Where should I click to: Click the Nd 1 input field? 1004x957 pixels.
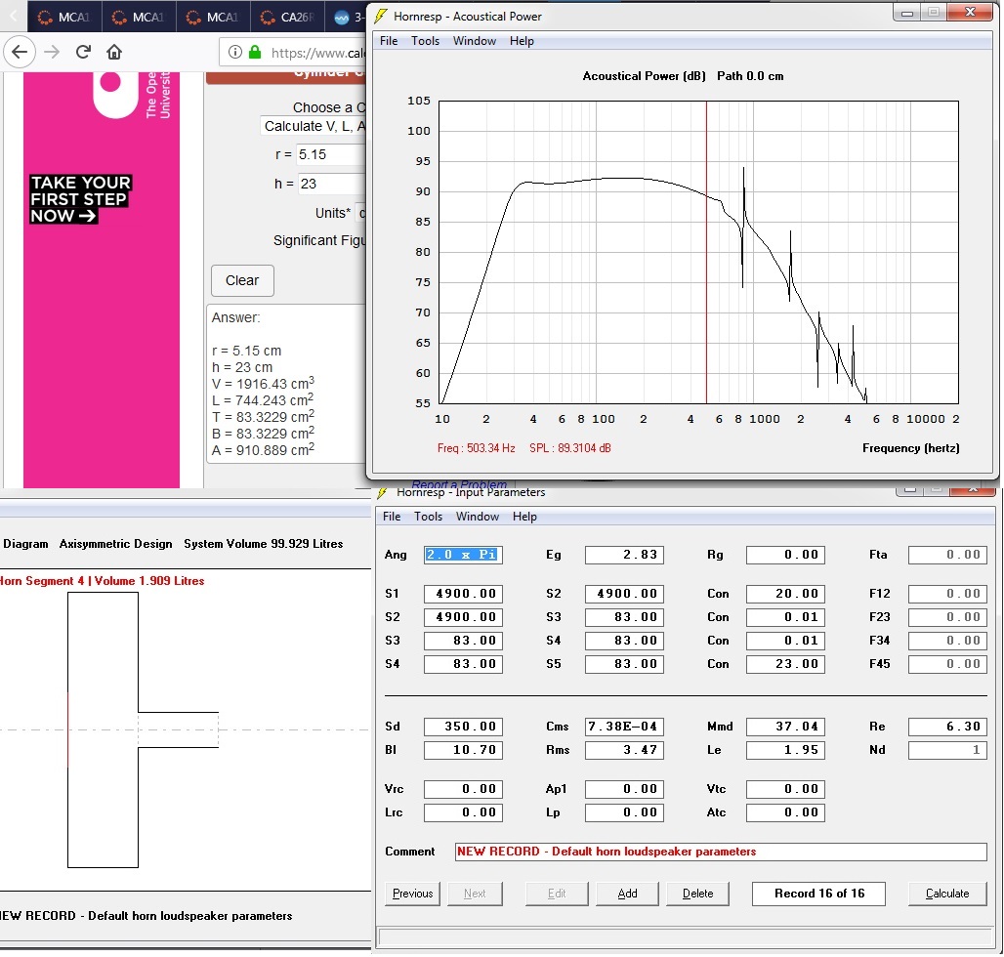tap(947, 750)
